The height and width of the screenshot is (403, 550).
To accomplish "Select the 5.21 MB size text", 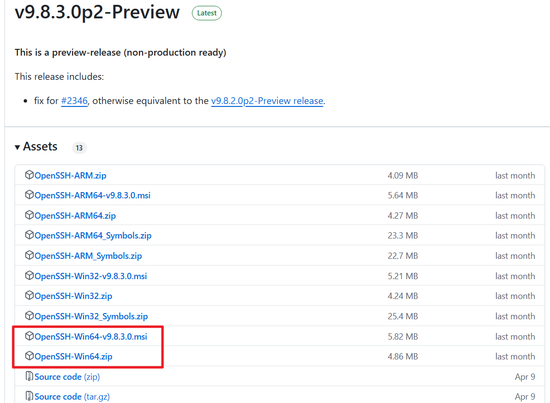I will tap(403, 276).
